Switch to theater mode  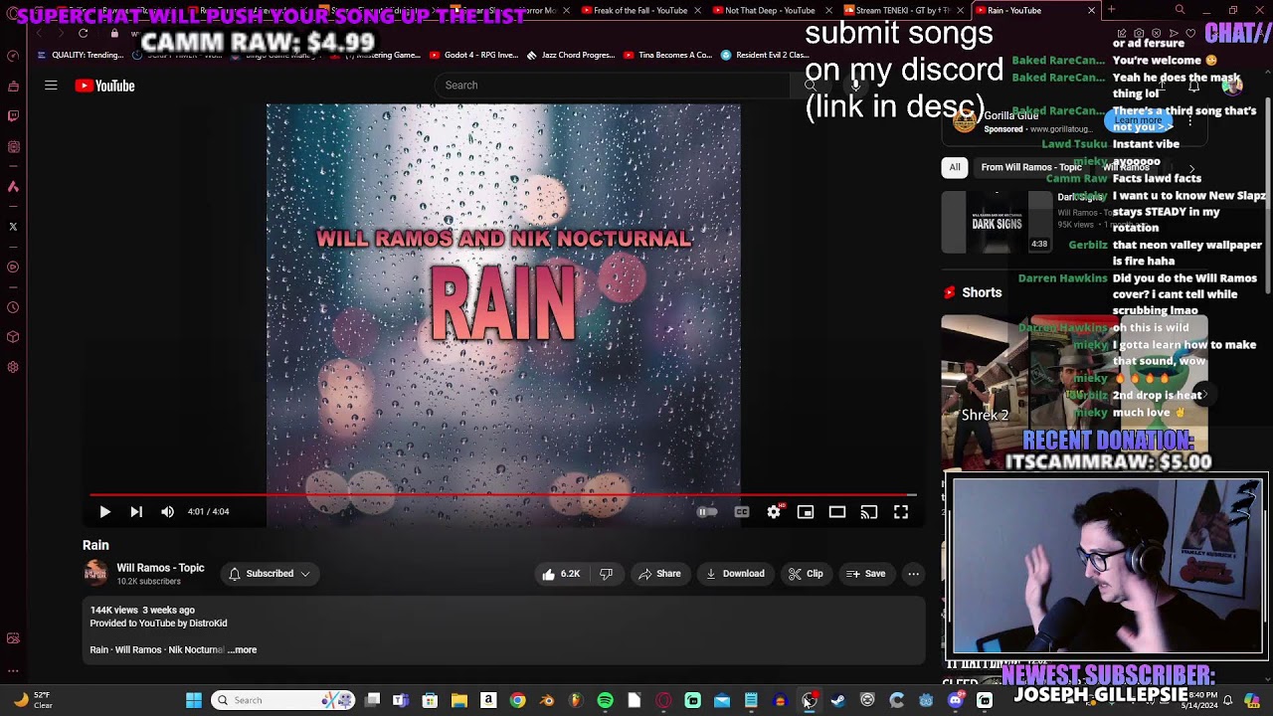[837, 512]
